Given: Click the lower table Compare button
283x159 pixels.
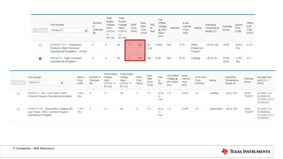Looking at the screenshot, I should point(18,83).
